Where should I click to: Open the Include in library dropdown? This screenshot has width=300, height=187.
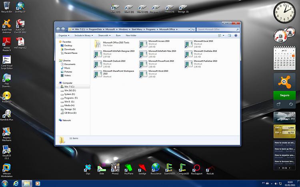click(84, 35)
